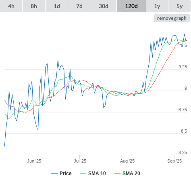Click the Jul '25 axis label

80,161
